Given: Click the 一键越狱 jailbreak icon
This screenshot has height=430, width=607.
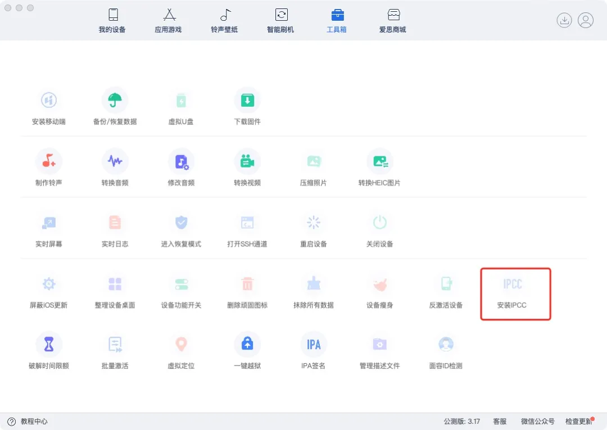Looking at the screenshot, I should (247, 345).
